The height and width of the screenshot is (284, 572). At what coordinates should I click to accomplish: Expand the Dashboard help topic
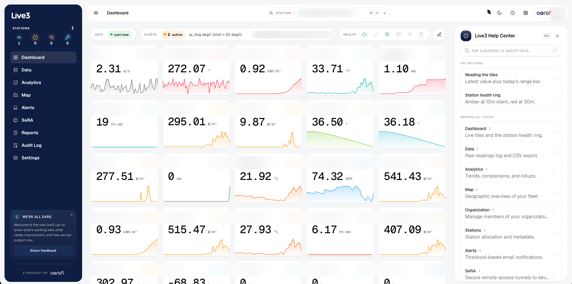click(511, 132)
